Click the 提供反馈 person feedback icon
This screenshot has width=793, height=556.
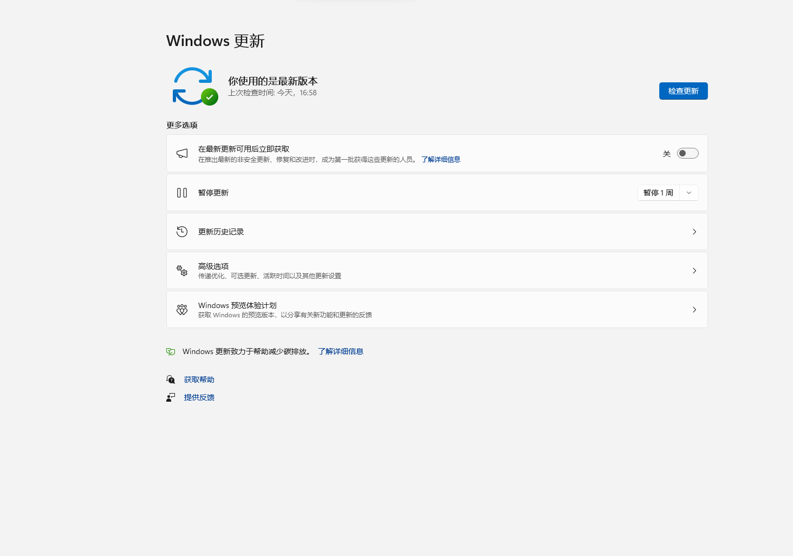pyautogui.click(x=171, y=397)
